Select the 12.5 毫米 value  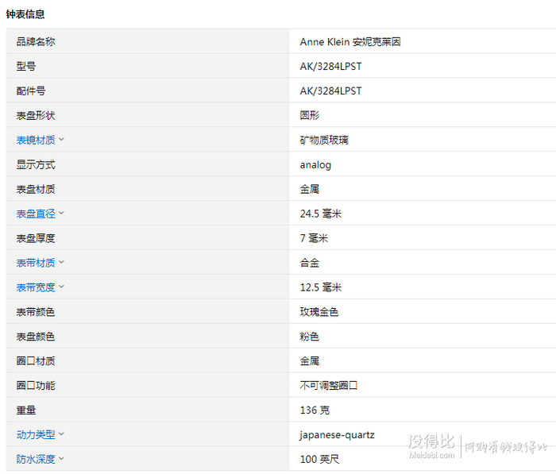[x=321, y=287]
